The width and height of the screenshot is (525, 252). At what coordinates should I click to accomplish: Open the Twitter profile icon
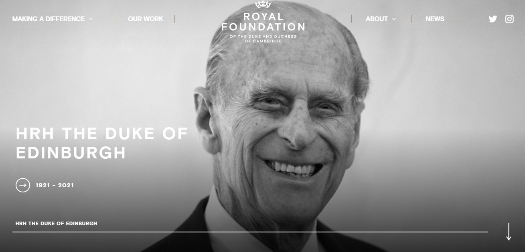493,19
